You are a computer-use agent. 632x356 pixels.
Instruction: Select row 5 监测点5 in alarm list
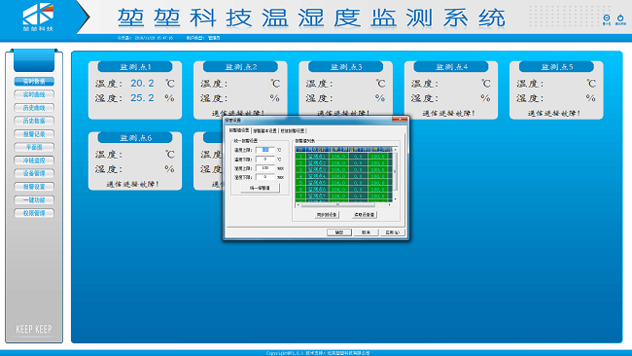coord(344,183)
